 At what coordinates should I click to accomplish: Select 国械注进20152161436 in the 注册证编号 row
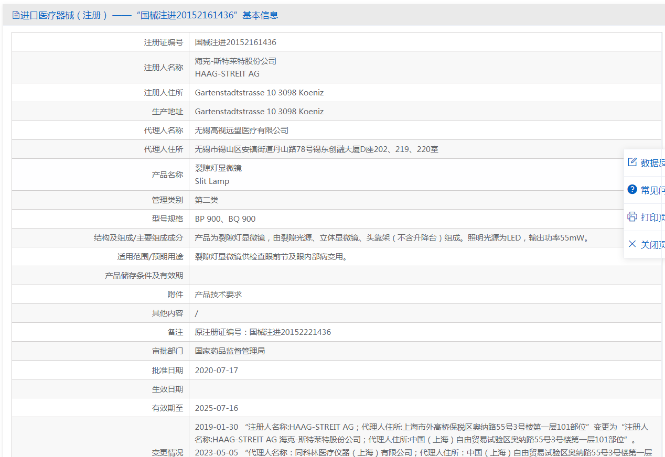point(235,42)
